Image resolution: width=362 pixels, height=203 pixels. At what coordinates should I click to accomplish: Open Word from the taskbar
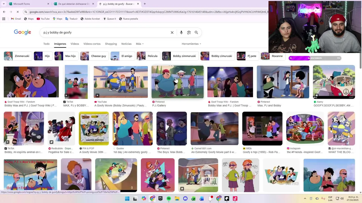202,198
